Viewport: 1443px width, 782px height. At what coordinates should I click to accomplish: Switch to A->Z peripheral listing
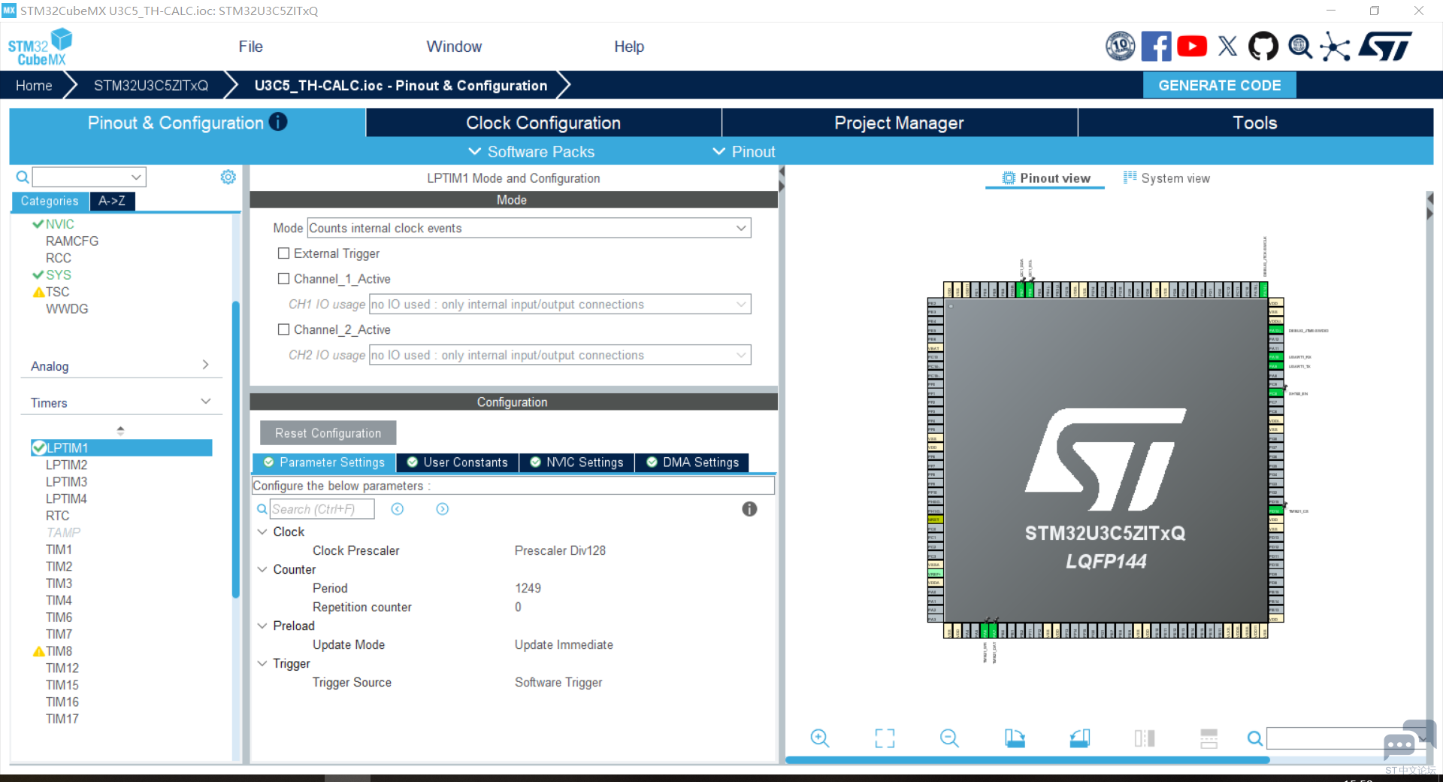(x=112, y=201)
